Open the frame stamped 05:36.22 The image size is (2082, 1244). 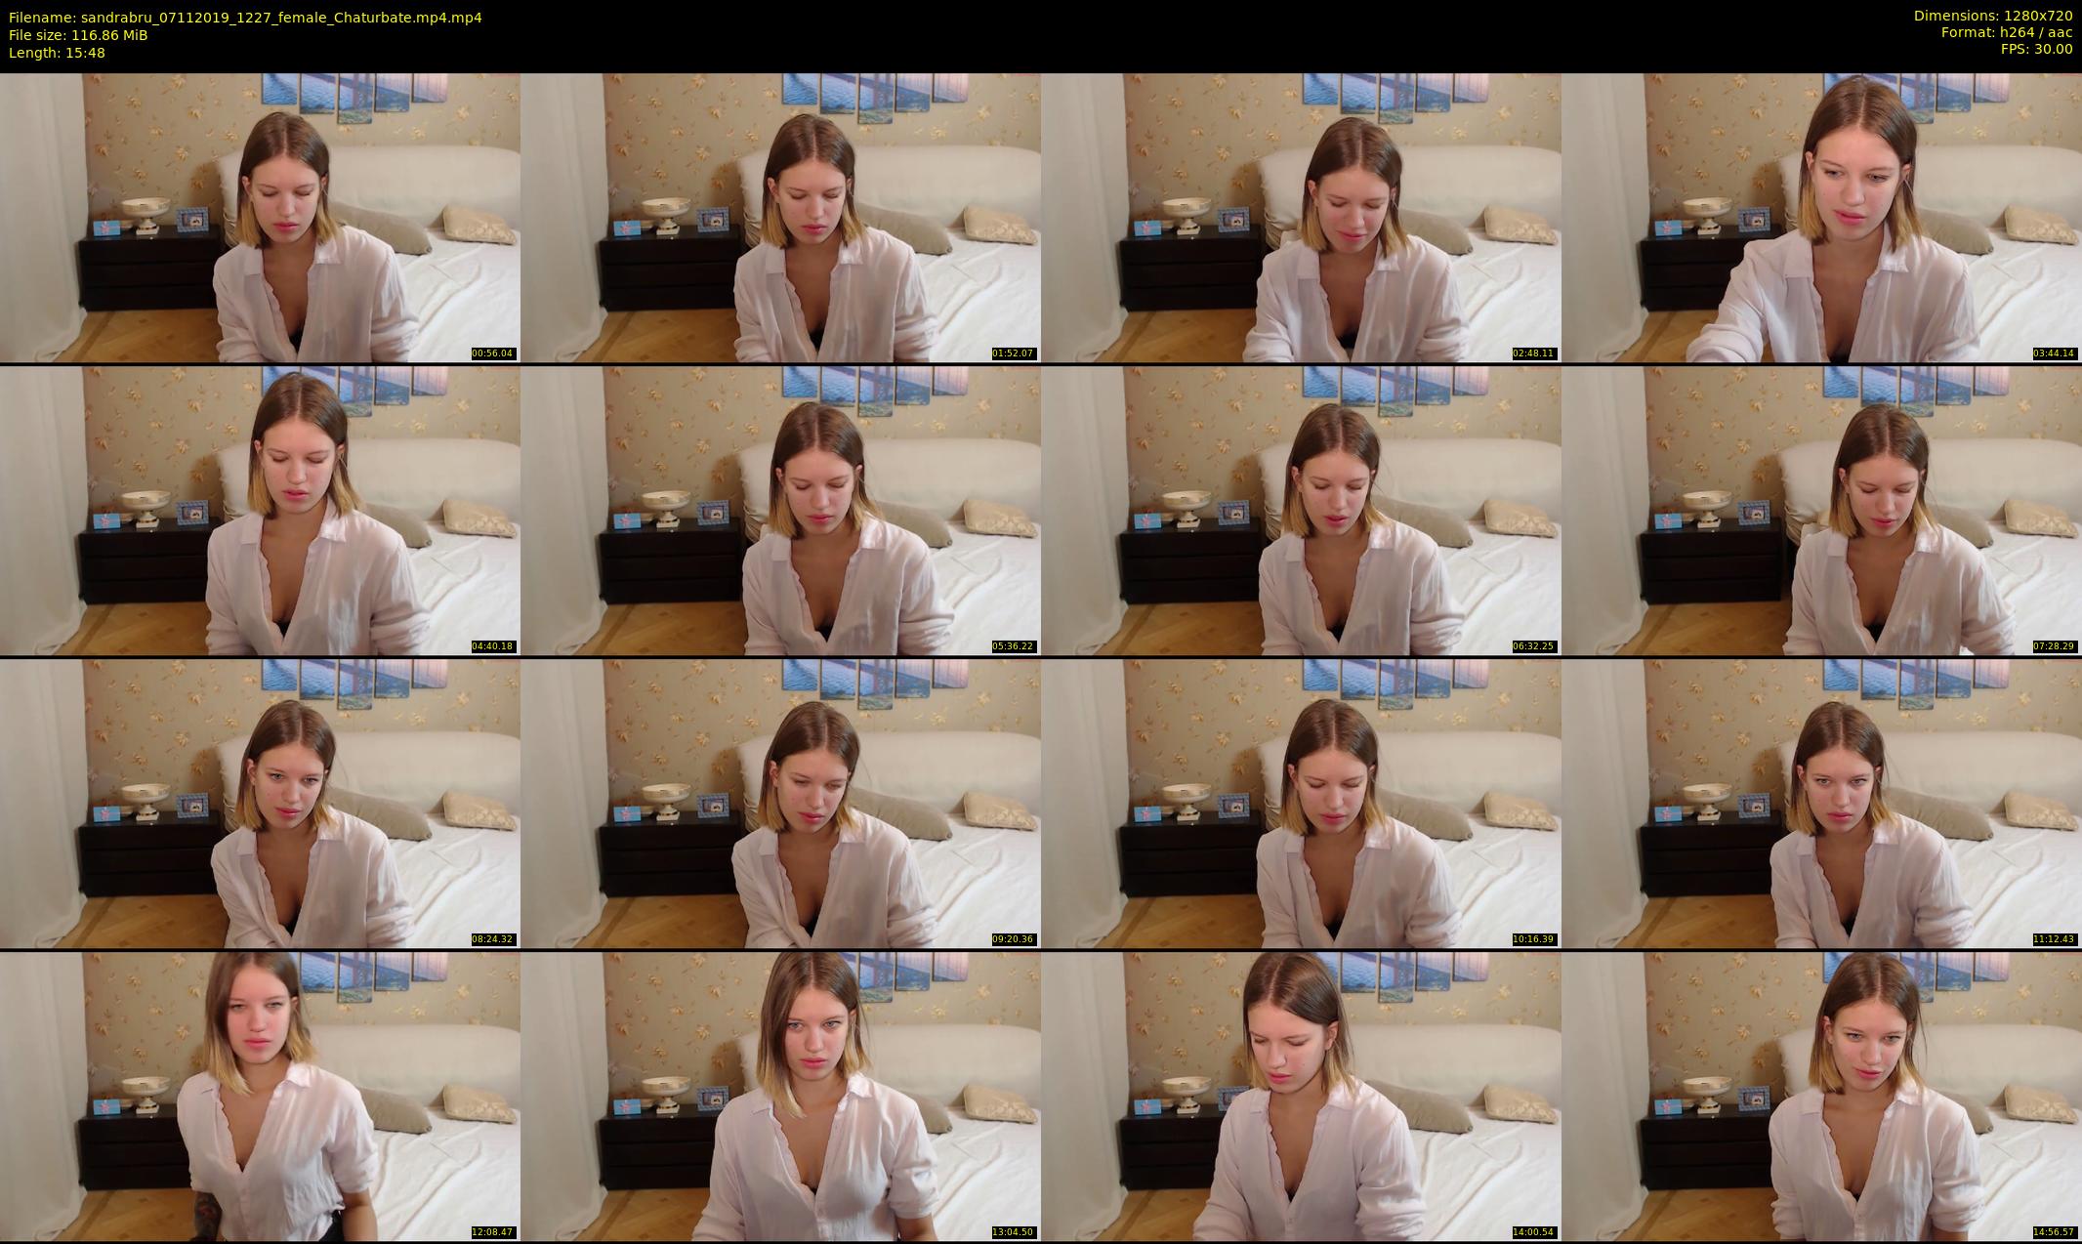[x=780, y=511]
